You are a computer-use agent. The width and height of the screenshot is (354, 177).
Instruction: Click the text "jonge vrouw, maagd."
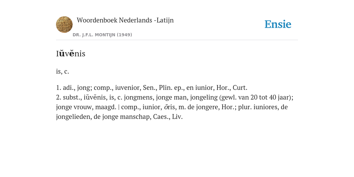click(x=86, y=107)
